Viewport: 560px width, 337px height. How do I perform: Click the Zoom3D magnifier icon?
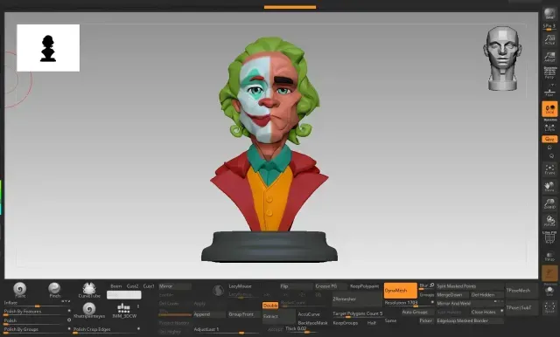(x=549, y=203)
